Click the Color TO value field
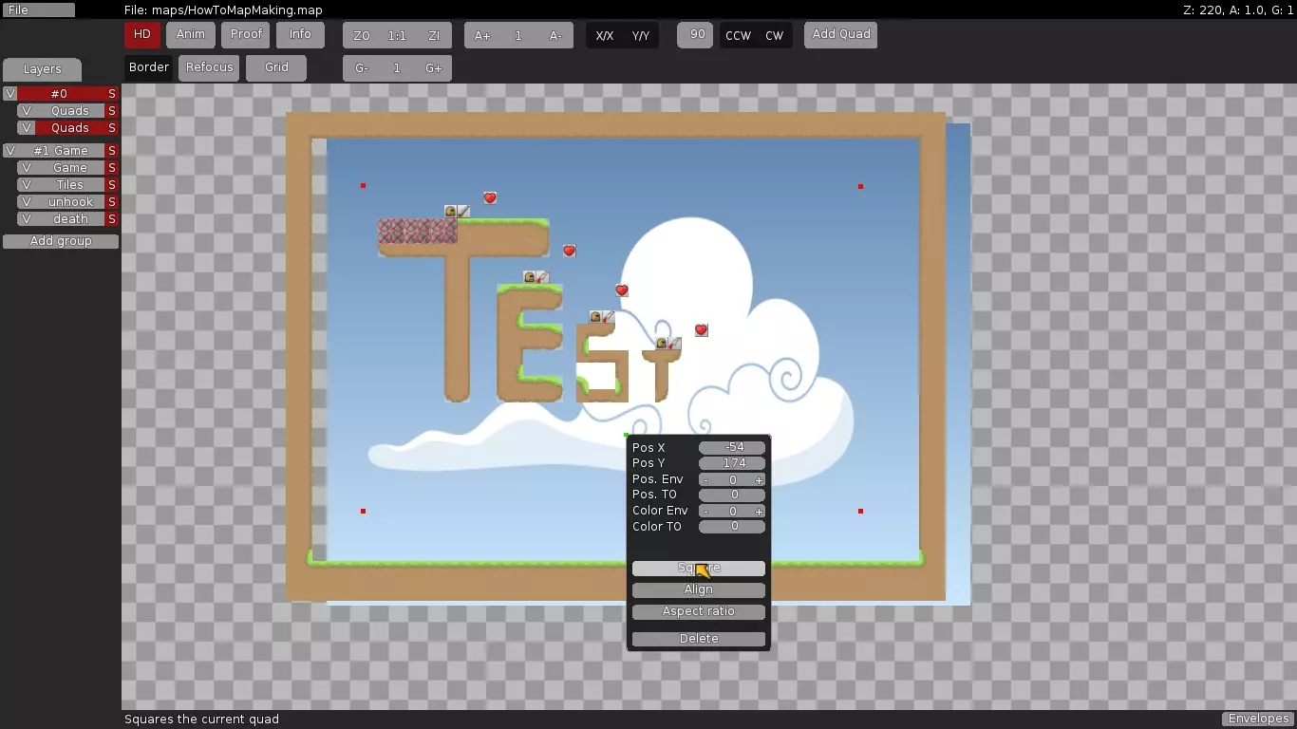This screenshot has height=729, width=1297. pyautogui.click(x=732, y=526)
